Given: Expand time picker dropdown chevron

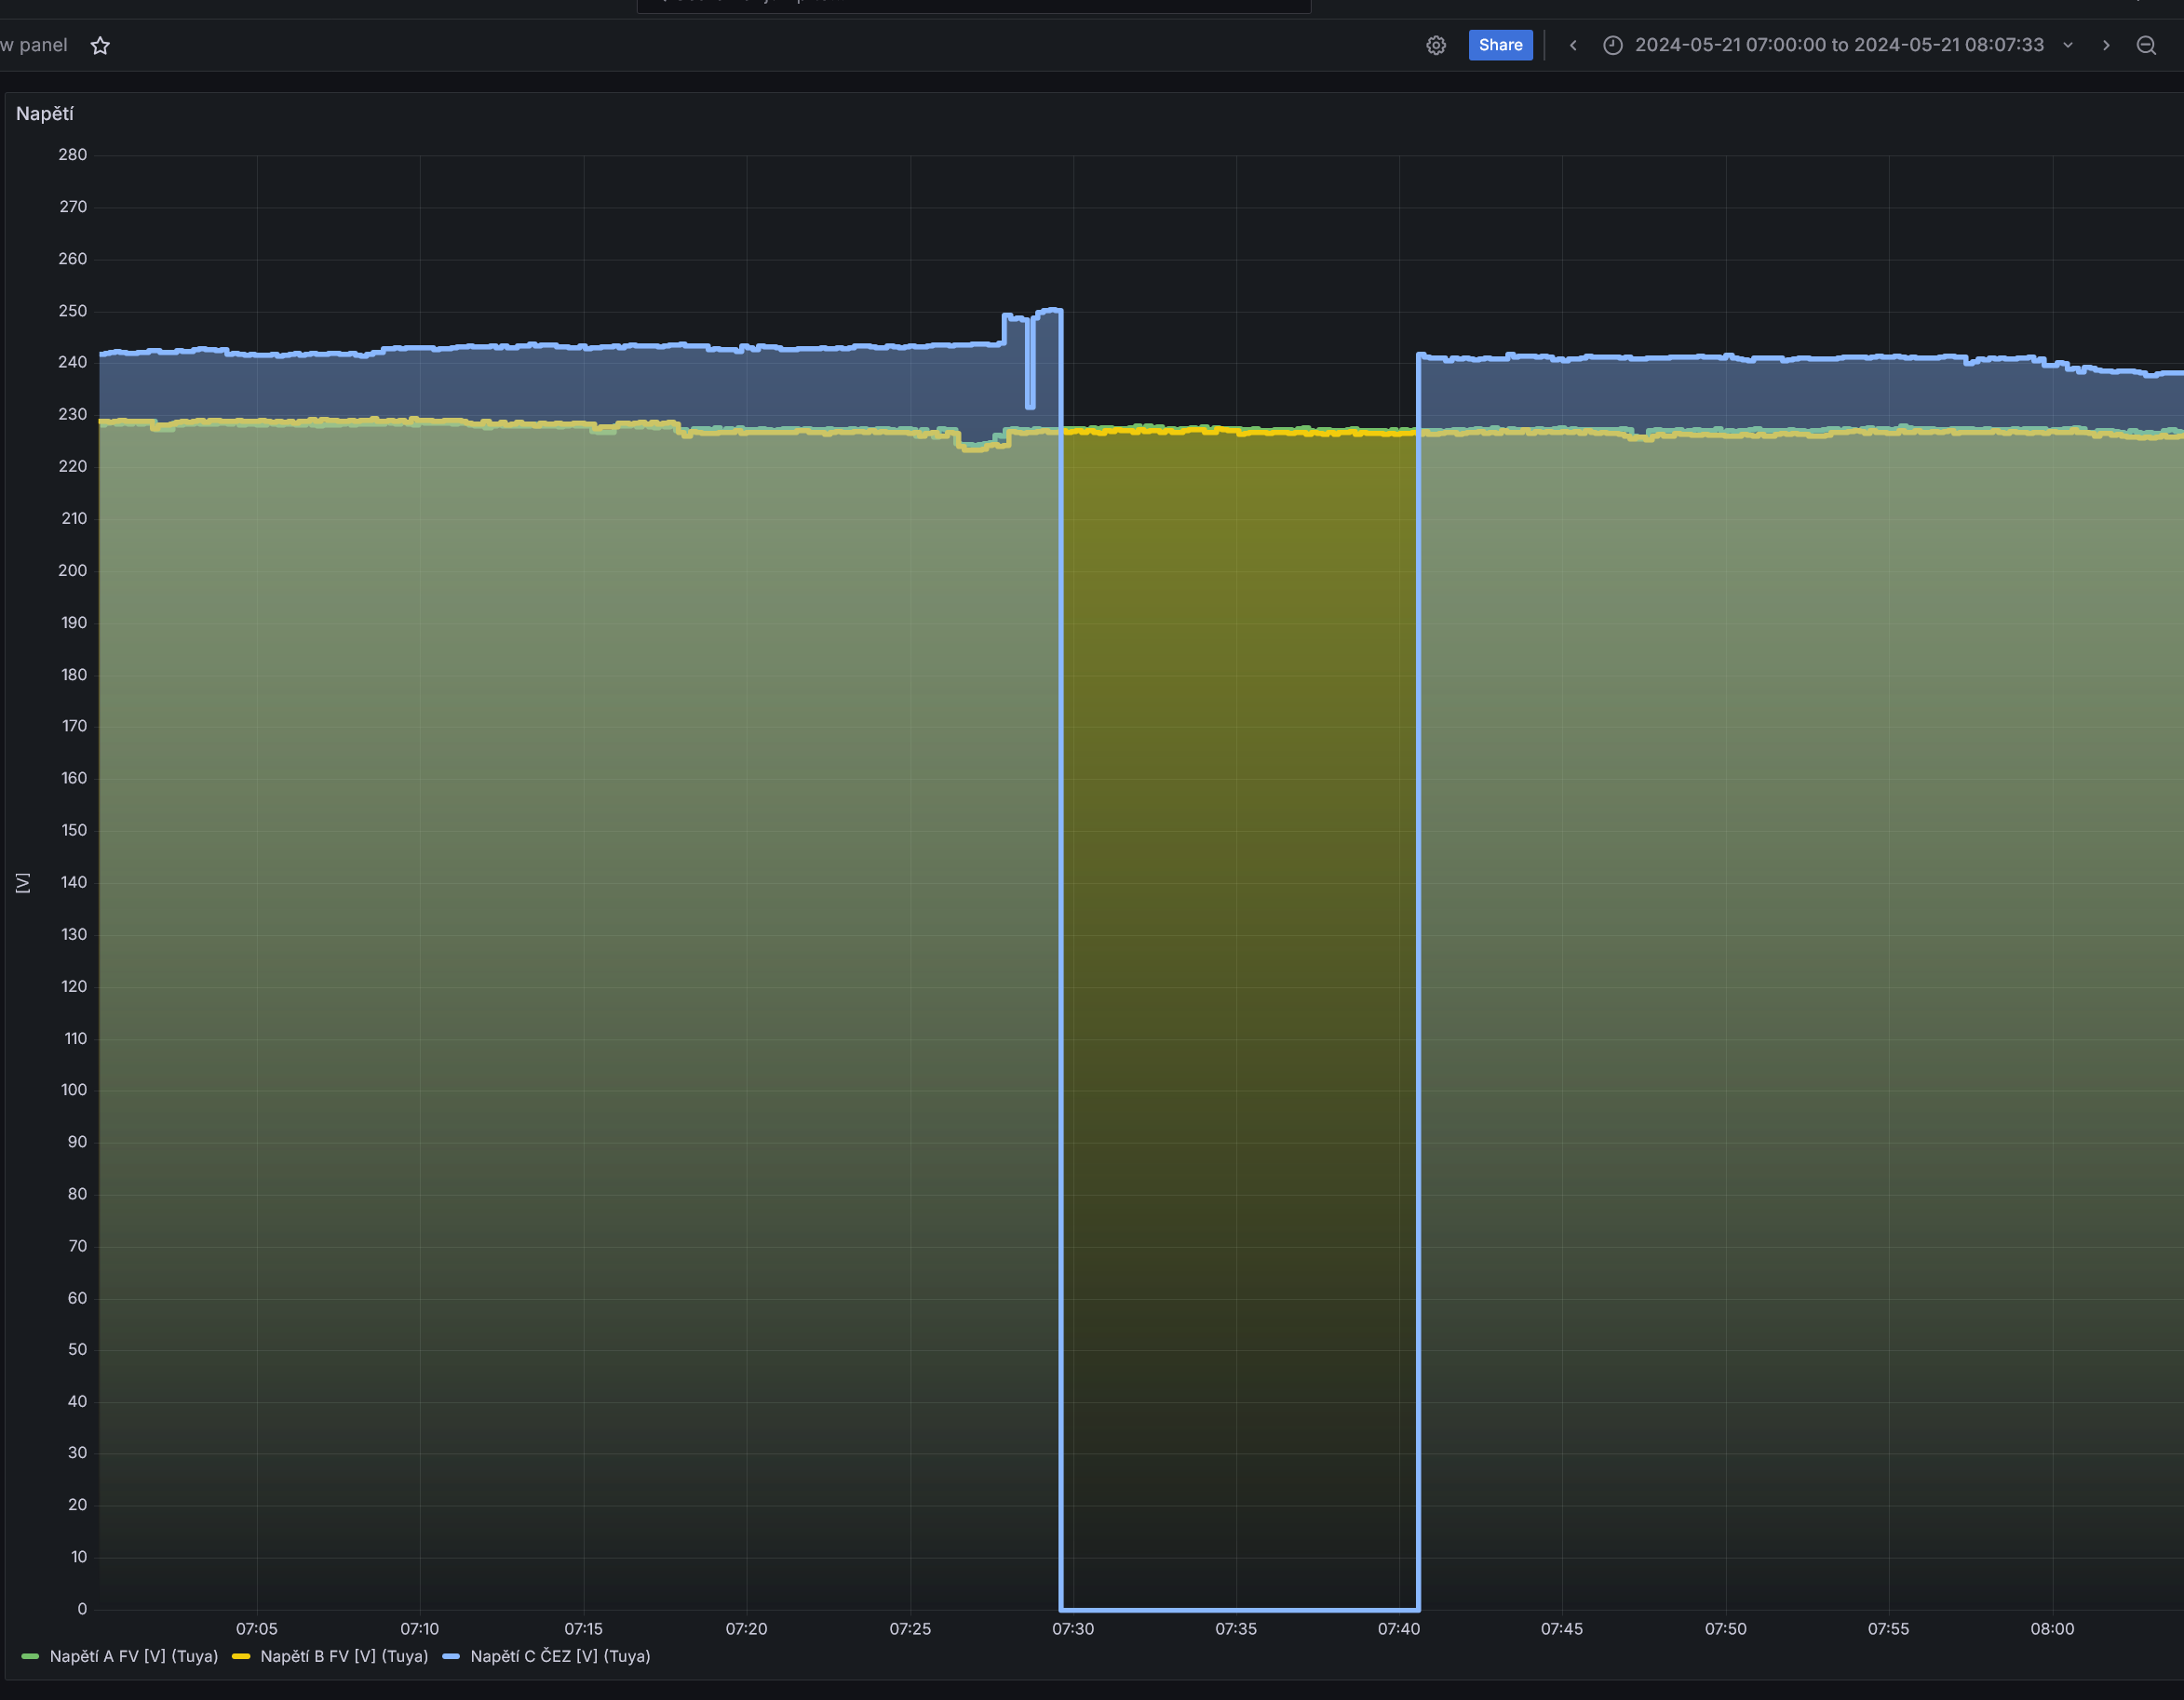Looking at the screenshot, I should point(2068,45).
